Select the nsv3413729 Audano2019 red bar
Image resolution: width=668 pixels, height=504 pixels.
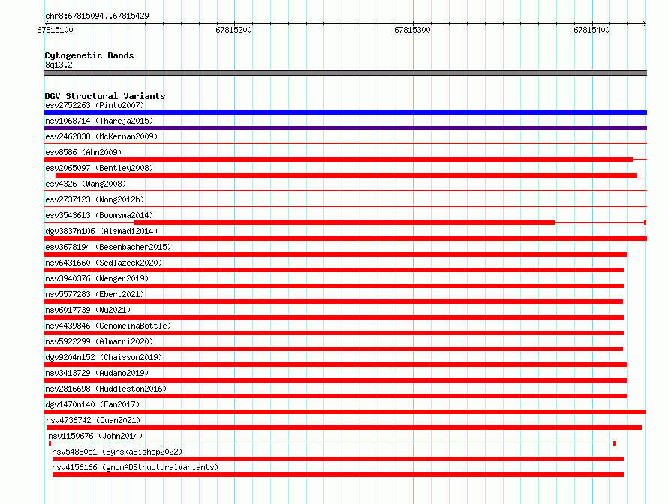pos(336,380)
